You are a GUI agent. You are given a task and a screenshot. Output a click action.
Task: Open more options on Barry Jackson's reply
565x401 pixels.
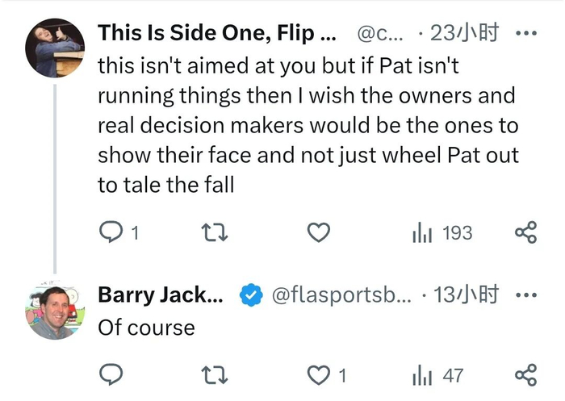525,295
